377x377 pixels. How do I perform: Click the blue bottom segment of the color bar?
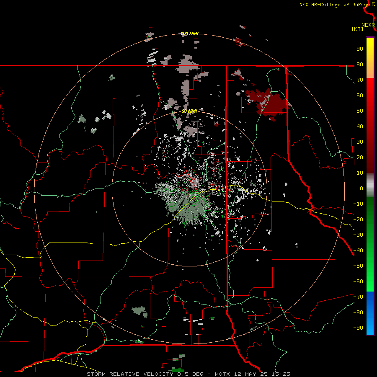[x=370, y=313]
